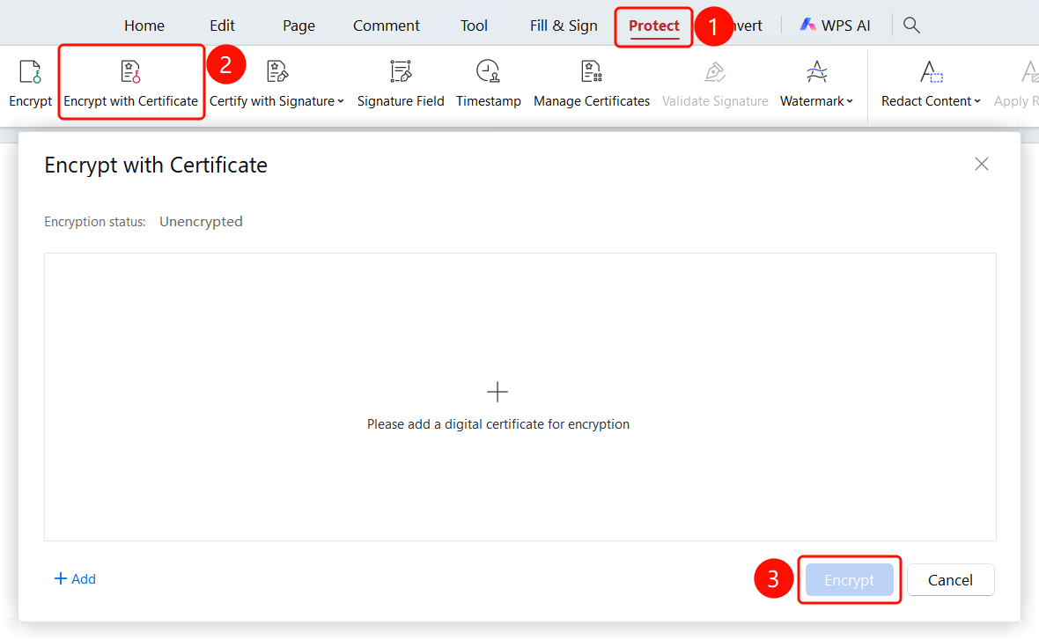
Task: Click the blue Encrypt button in dialog
Action: click(x=850, y=580)
